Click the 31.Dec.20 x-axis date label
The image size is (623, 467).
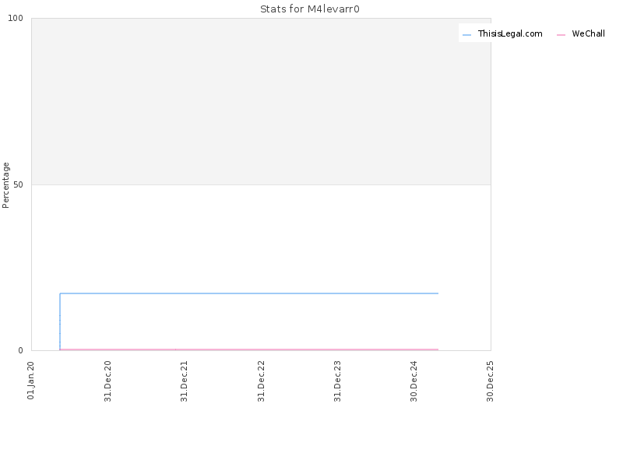[x=107, y=381]
